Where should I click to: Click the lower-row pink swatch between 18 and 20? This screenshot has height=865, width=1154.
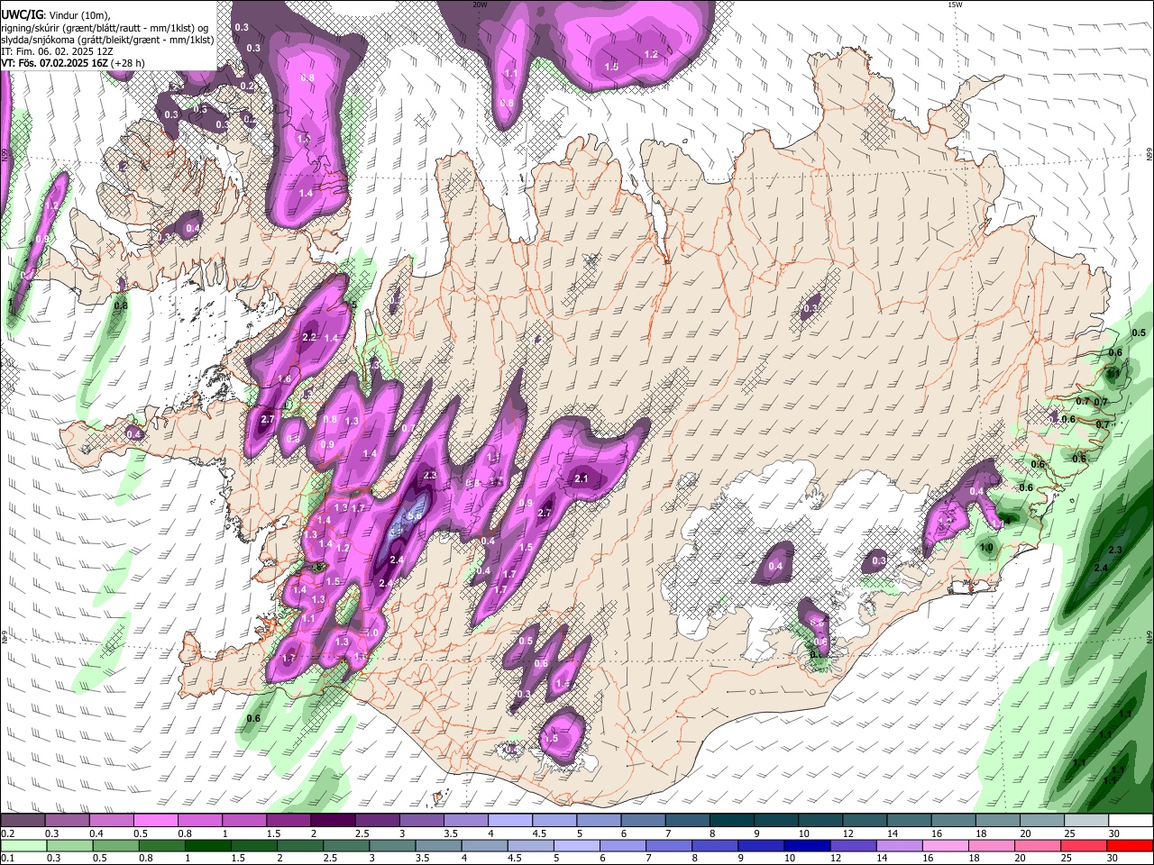point(992,845)
